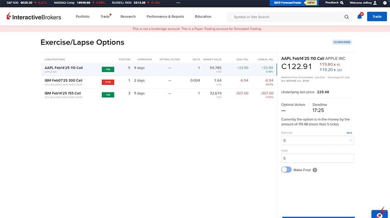Click the S&P 500 ticker quote
The height and width of the screenshot is (218, 390).
coord(27,3)
